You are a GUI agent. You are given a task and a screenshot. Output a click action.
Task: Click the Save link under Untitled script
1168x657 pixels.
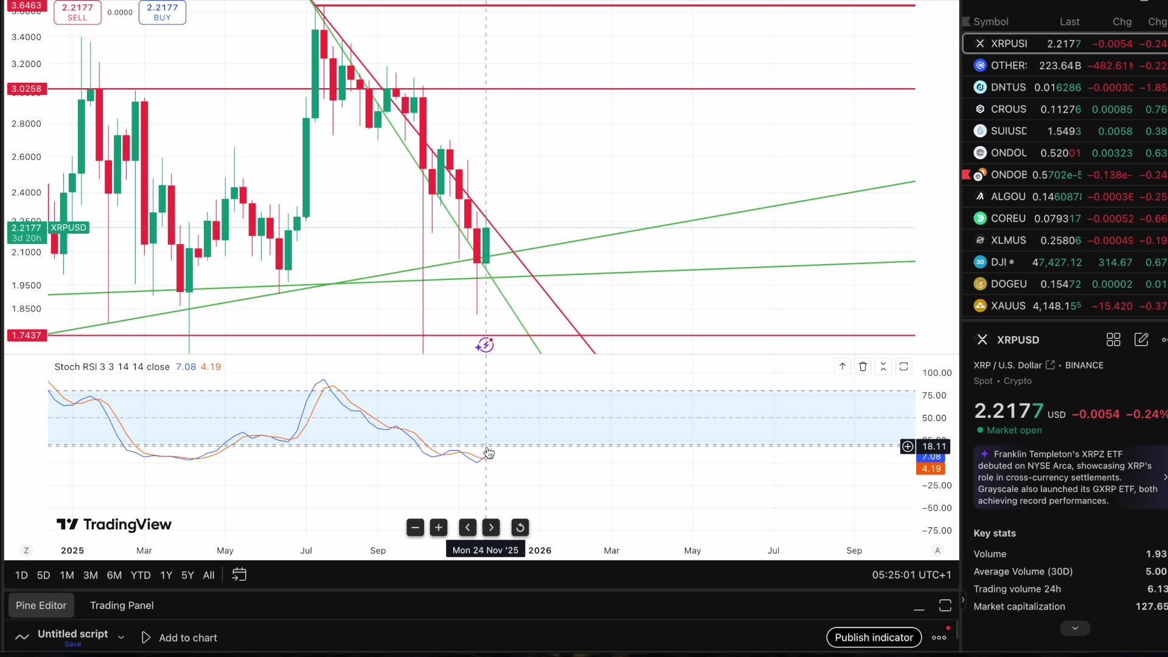click(x=73, y=645)
